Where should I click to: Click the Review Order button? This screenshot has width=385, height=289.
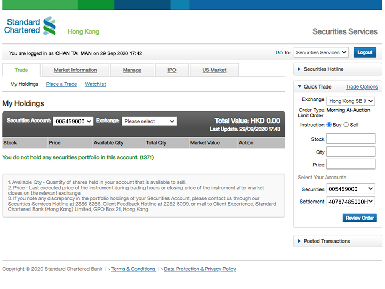point(360,218)
